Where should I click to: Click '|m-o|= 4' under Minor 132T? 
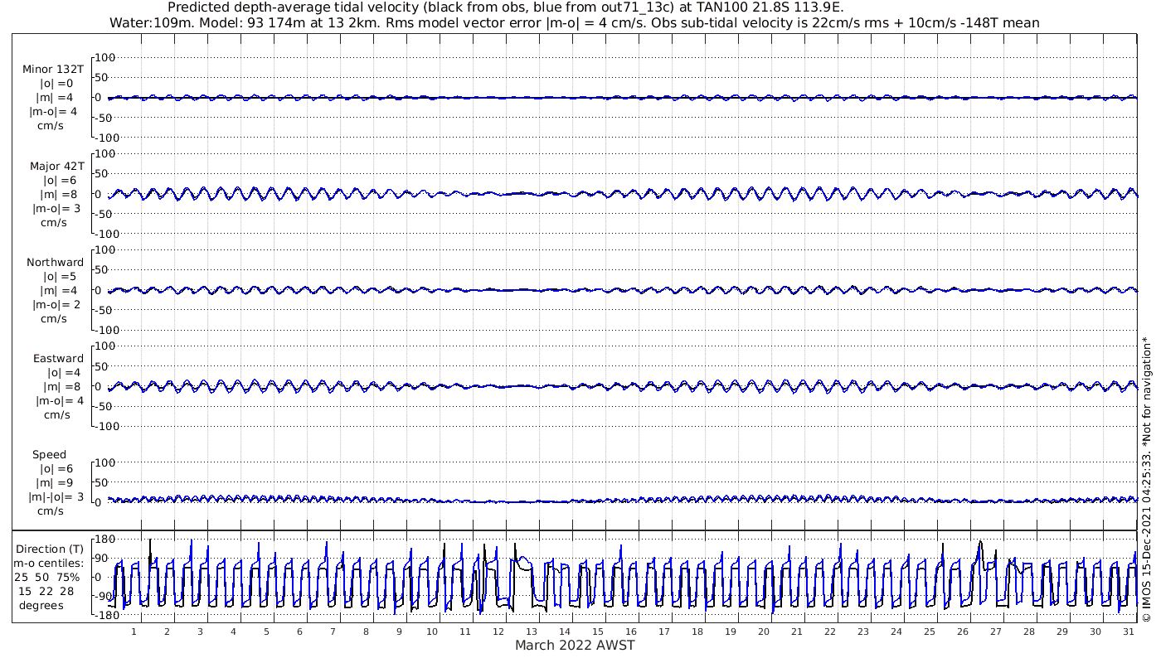coord(54,112)
